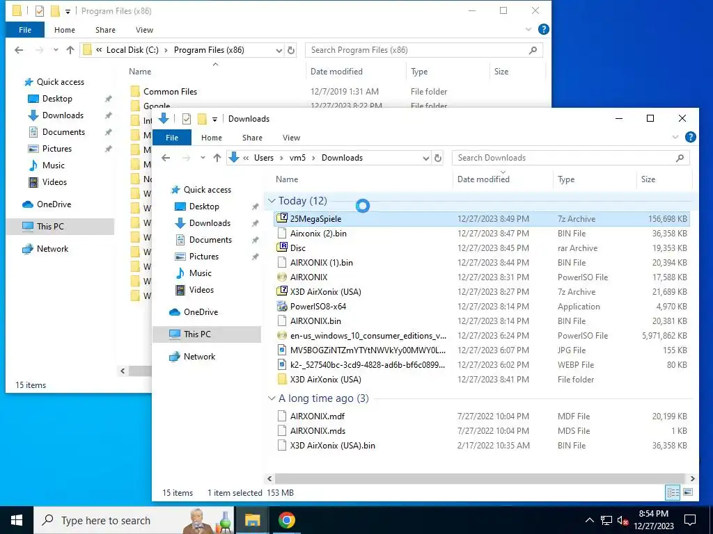Show hidden system tray icons
The width and height of the screenshot is (713, 534).
tap(589, 520)
